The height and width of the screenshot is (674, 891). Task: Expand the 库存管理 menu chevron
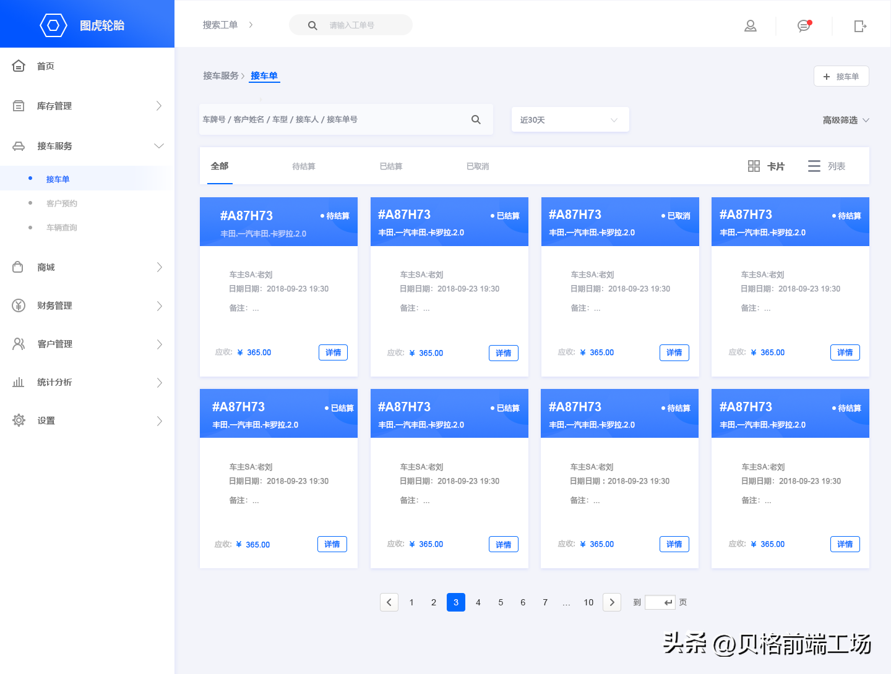tap(159, 106)
